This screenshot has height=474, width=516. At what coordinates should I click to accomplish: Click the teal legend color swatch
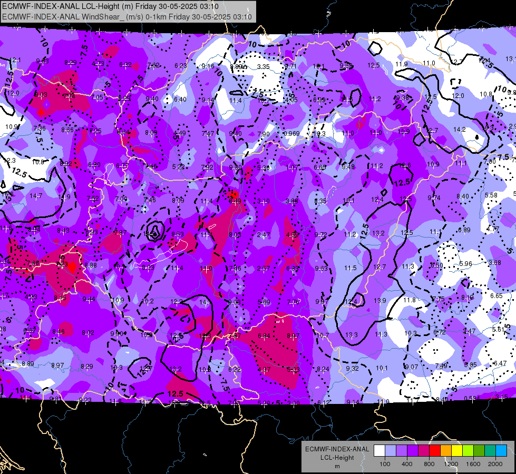(490, 450)
